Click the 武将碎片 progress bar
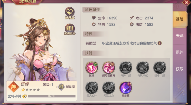This screenshot has height=105, width=191. pyautogui.click(x=52, y=96)
